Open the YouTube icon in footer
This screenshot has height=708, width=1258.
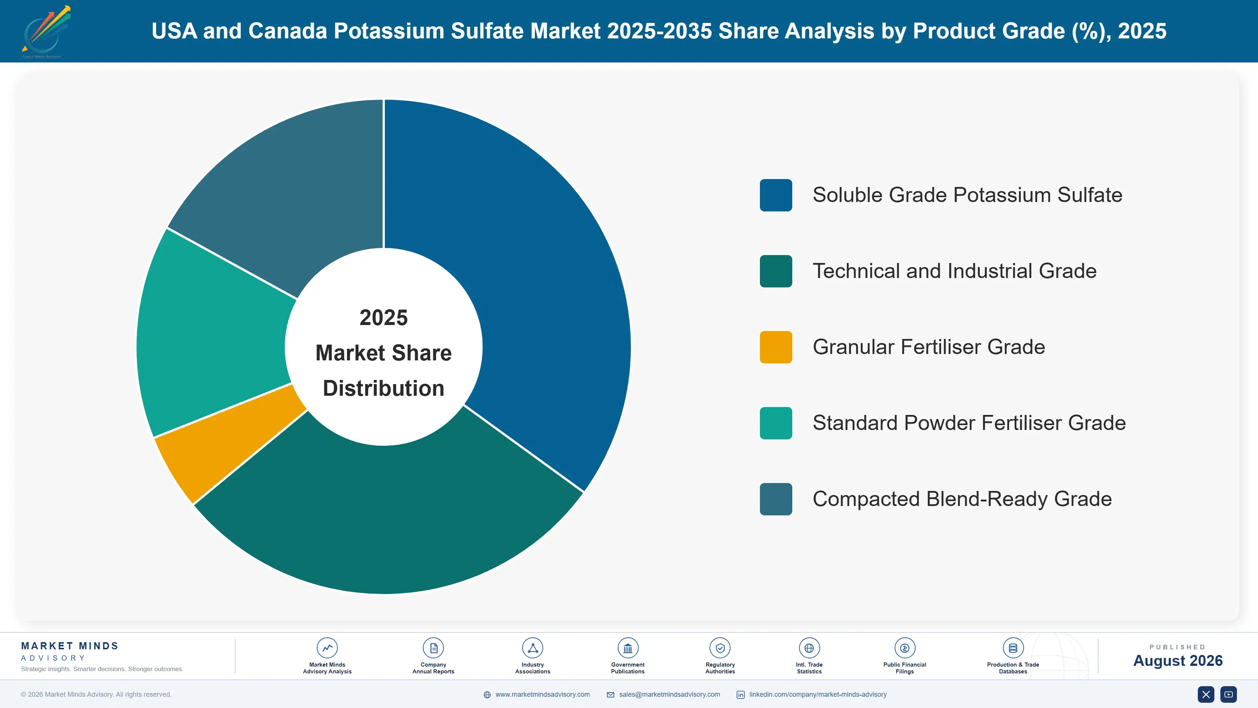pyautogui.click(x=1228, y=694)
